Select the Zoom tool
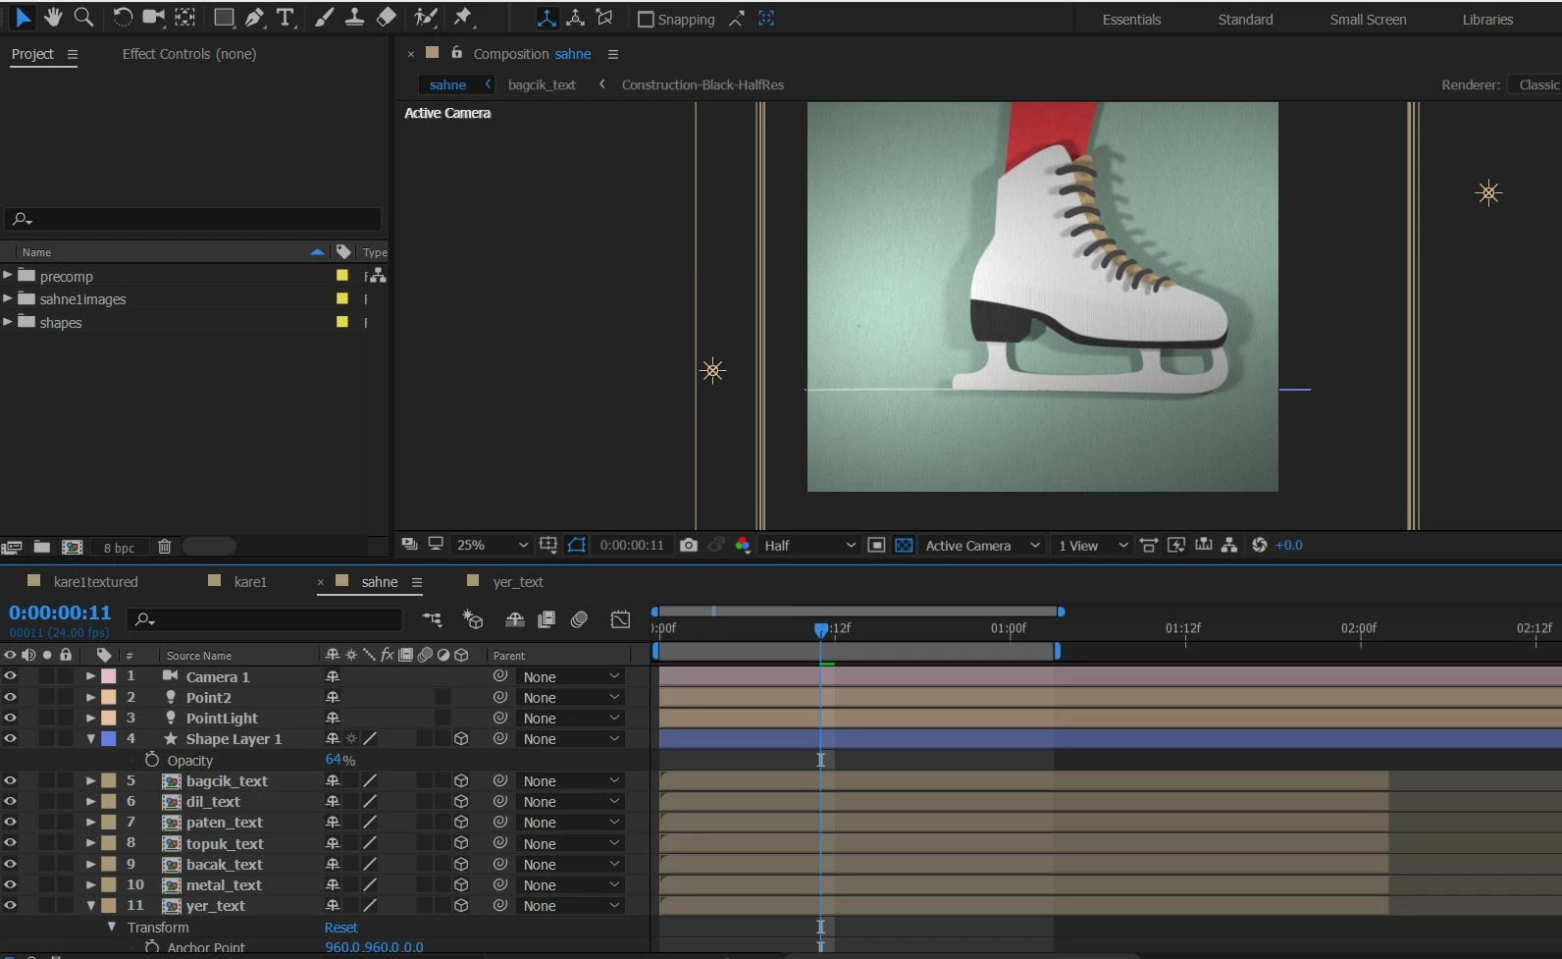Image resolution: width=1562 pixels, height=959 pixels. pyautogui.click(x=84, y=17)
